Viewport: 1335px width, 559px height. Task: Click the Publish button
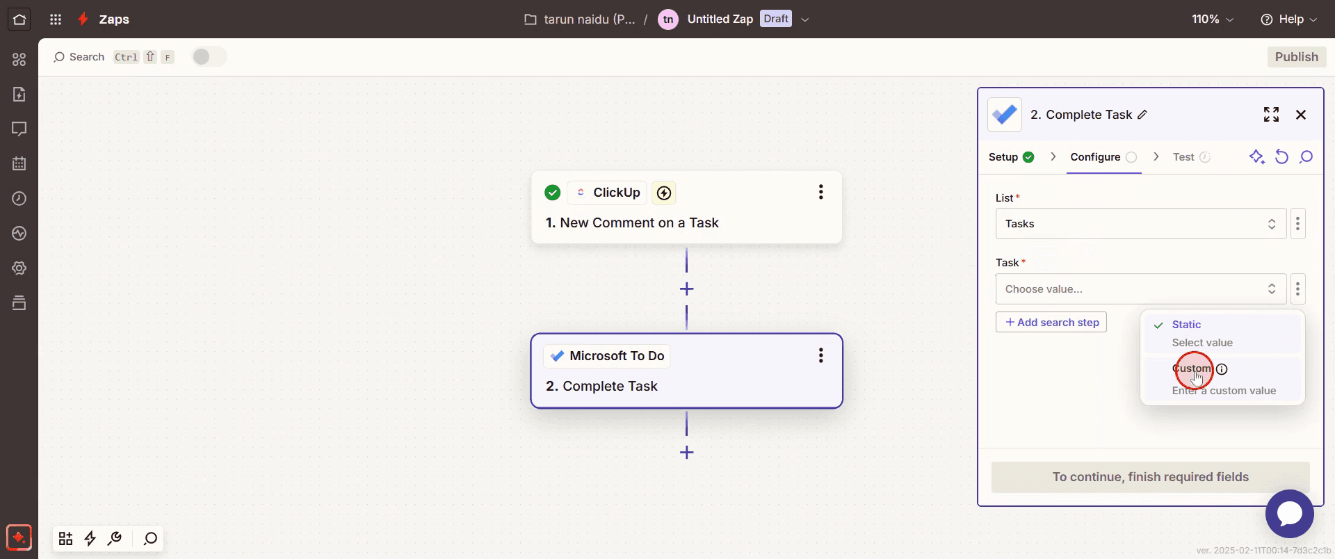[1297, 57]
